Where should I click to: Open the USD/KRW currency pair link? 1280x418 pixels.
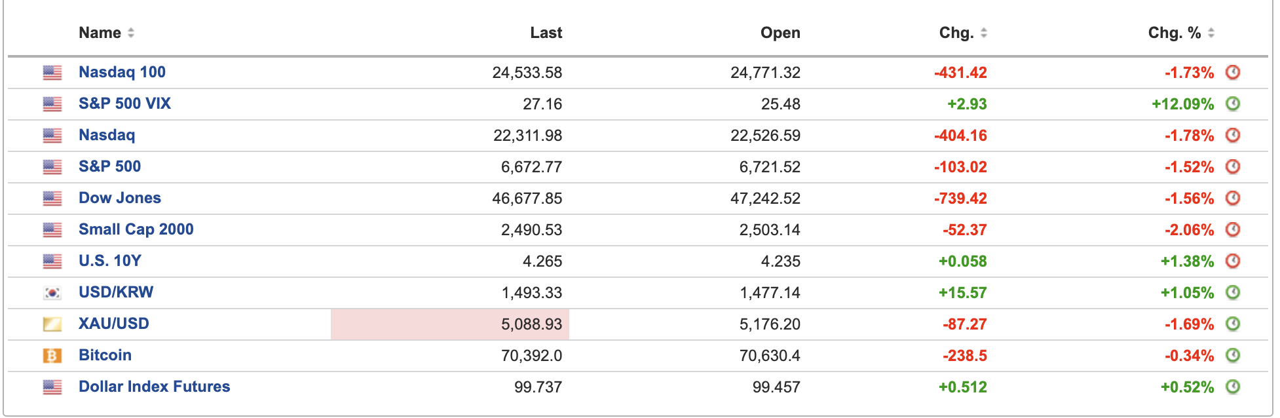pyautogui.click(x=116, y=292)
